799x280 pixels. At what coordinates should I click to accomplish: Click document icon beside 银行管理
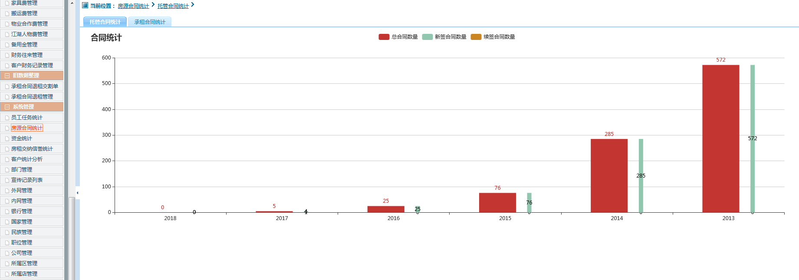7,212
